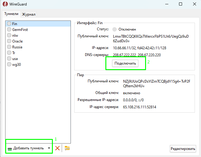The image size is (201, 157).
Task: Select the usa tunnel entry
Action: click(x=15, y=59)
